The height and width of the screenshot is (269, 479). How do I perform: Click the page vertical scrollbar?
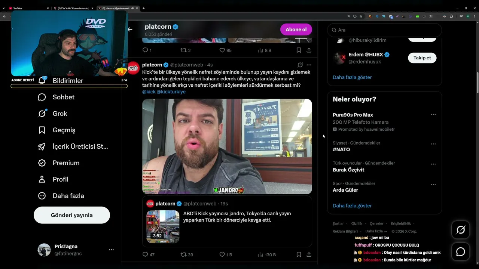pos(477,82)
